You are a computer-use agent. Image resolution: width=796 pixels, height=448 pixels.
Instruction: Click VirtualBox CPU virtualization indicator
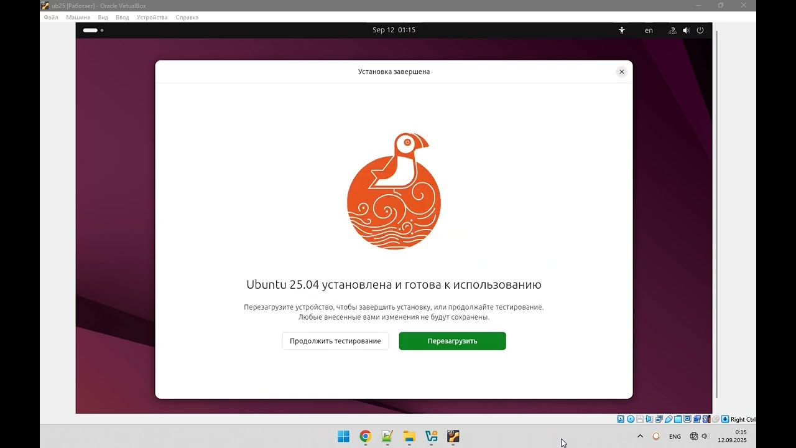click(707, 419)
